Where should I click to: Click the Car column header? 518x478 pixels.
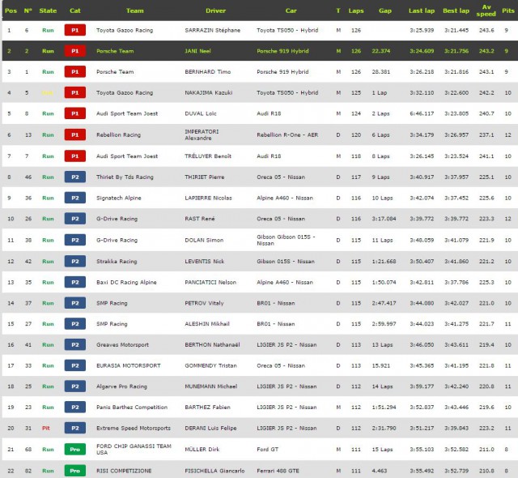click(x=291, y=11)
